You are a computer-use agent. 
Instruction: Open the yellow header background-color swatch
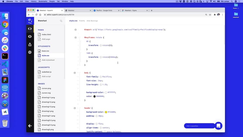click(x=106, y=112)
